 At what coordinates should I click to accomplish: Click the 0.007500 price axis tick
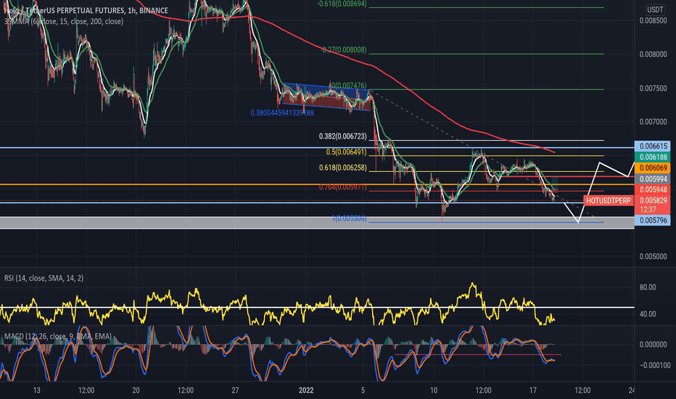(653, 88)
